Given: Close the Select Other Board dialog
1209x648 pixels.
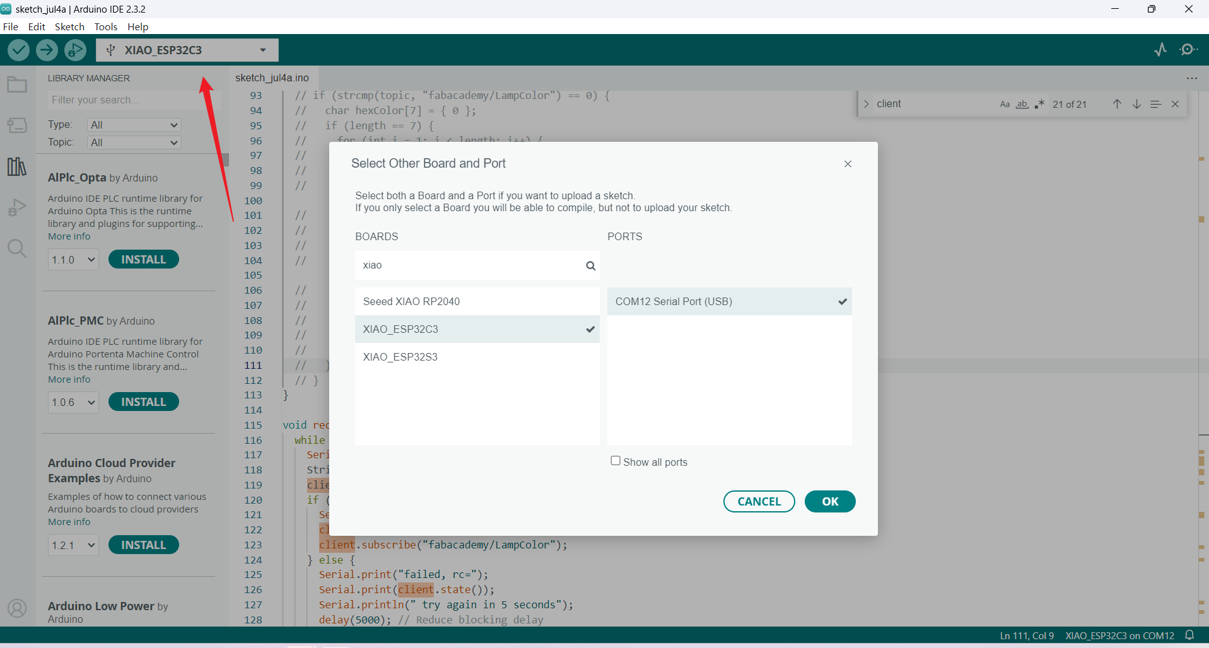Looking at the screenshot, I should (x=848, y=164).
